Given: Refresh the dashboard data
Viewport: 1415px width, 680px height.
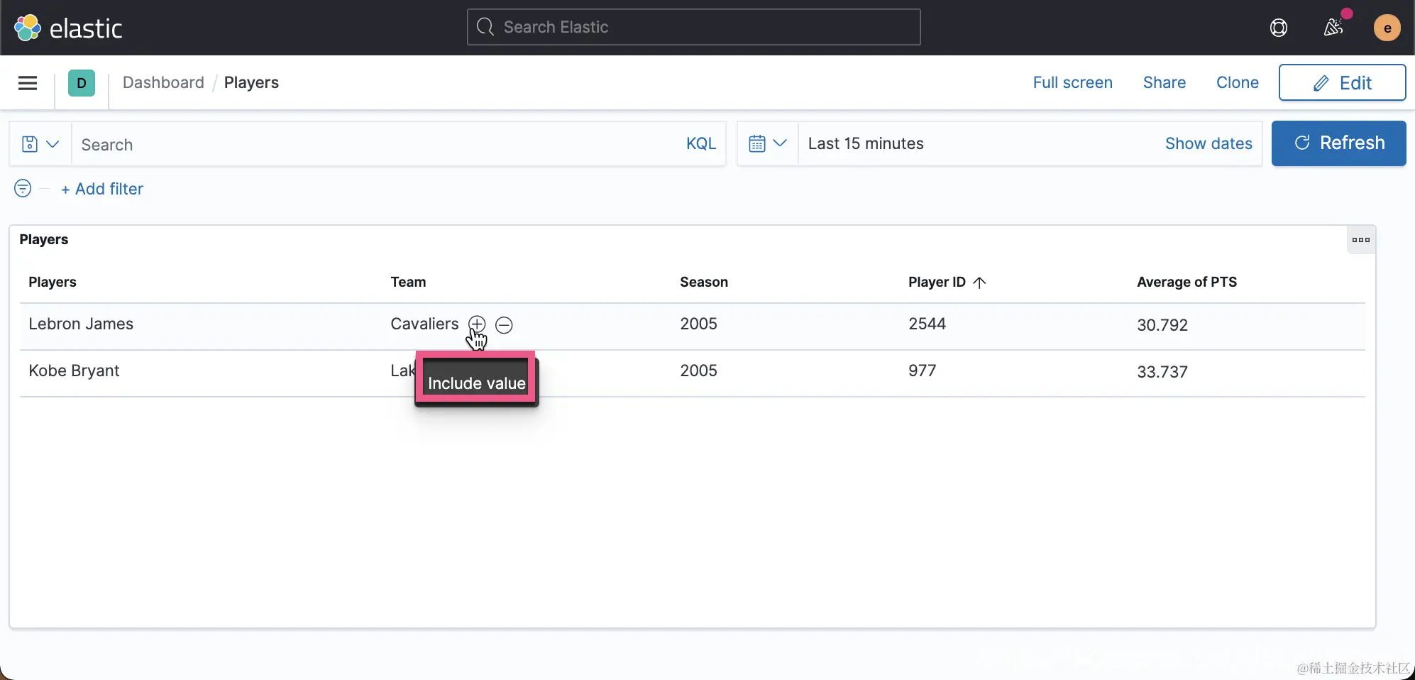Looking at the screenshot, I should 1338,143.
